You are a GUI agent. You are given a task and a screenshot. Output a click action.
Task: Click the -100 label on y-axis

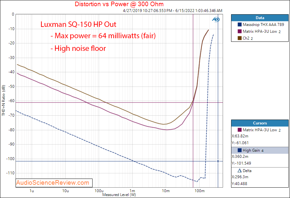(x=10, y=159)
